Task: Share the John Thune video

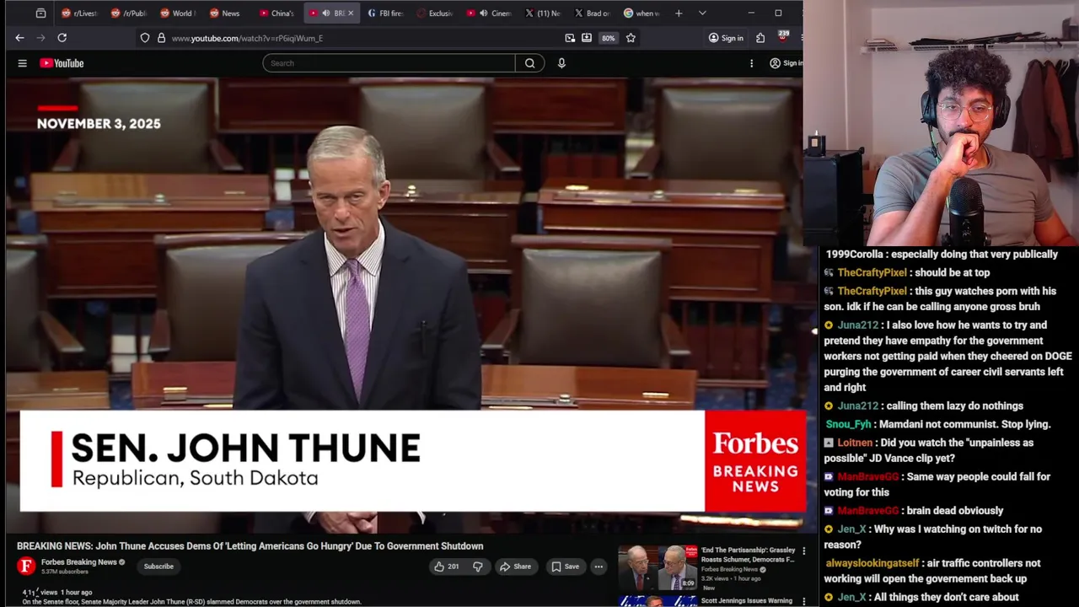Action: 515,567
